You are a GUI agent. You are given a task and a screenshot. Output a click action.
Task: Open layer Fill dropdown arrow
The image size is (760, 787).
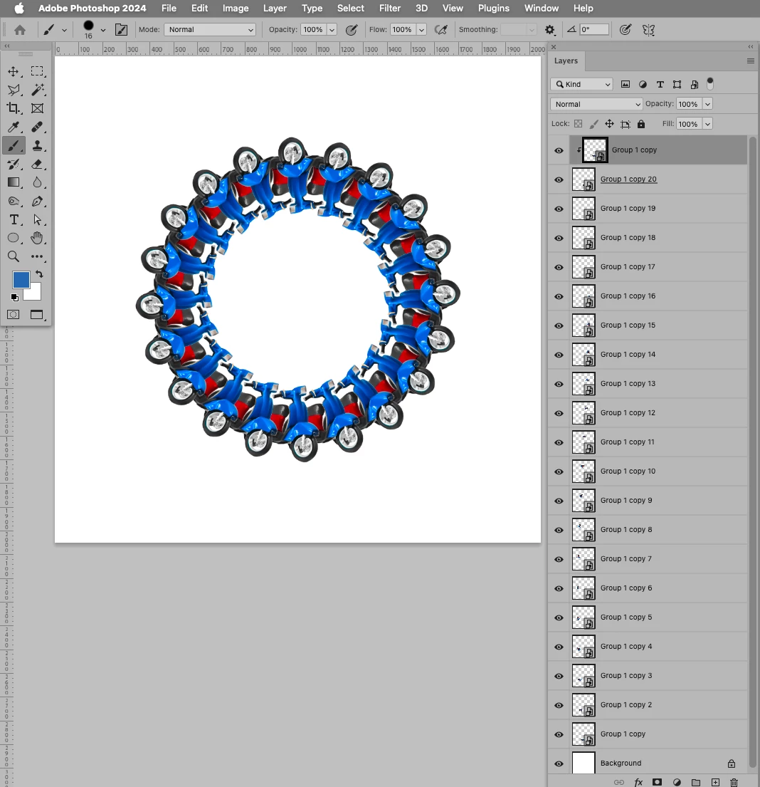pyautogui.click(x=707, y=124)
